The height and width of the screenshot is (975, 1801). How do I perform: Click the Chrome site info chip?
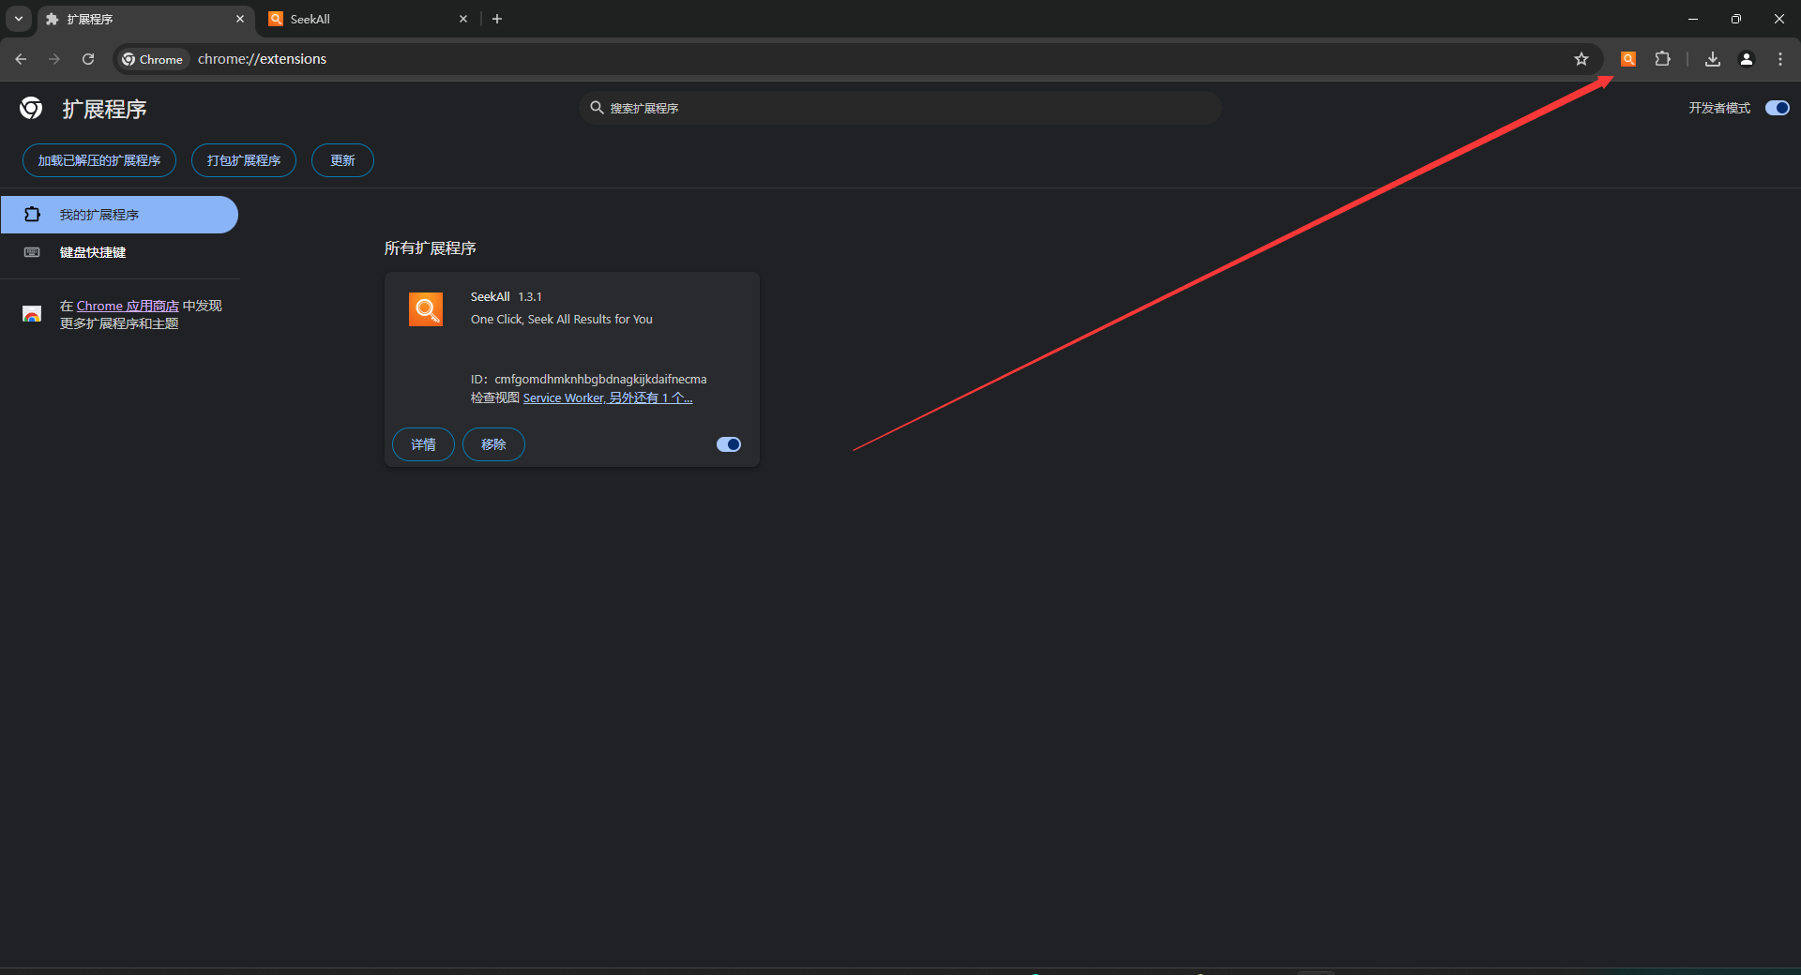[153, 59]
